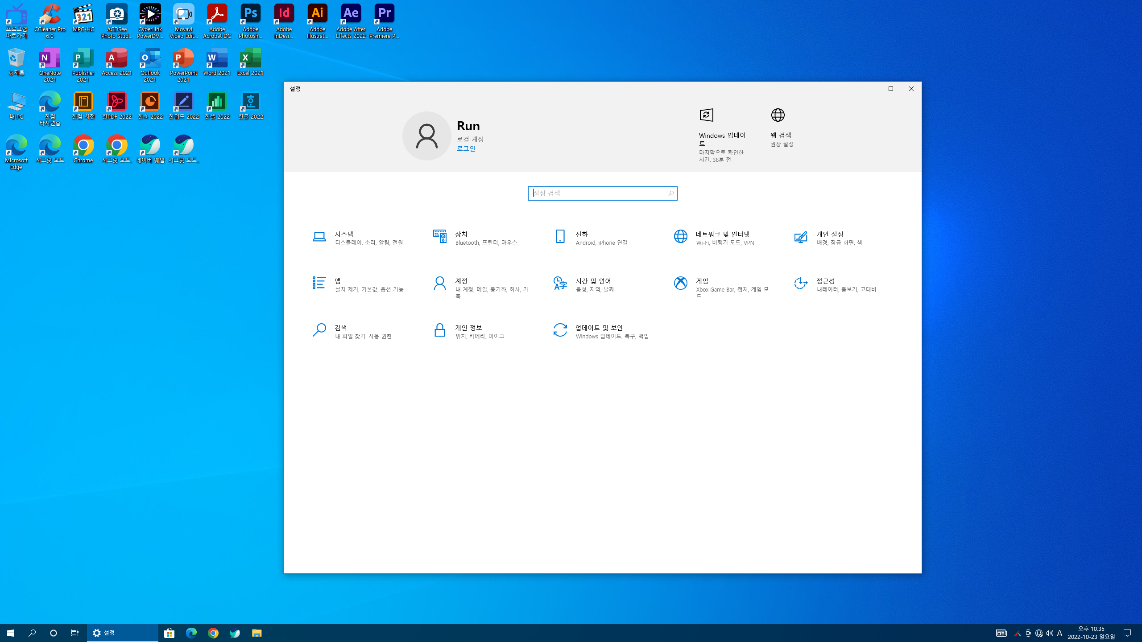Viewport: 1142px width, 642px height.
Task: Click the Run account avatar picture
Action: [x=426, y=136]
